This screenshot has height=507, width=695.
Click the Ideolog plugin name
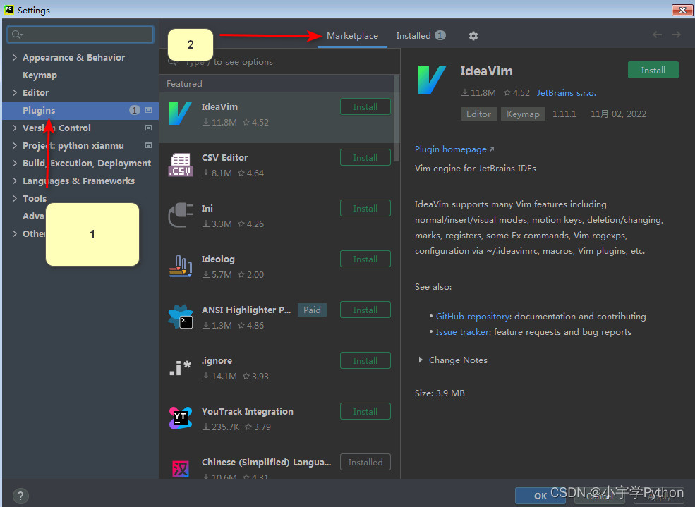[x=218, y=259]
